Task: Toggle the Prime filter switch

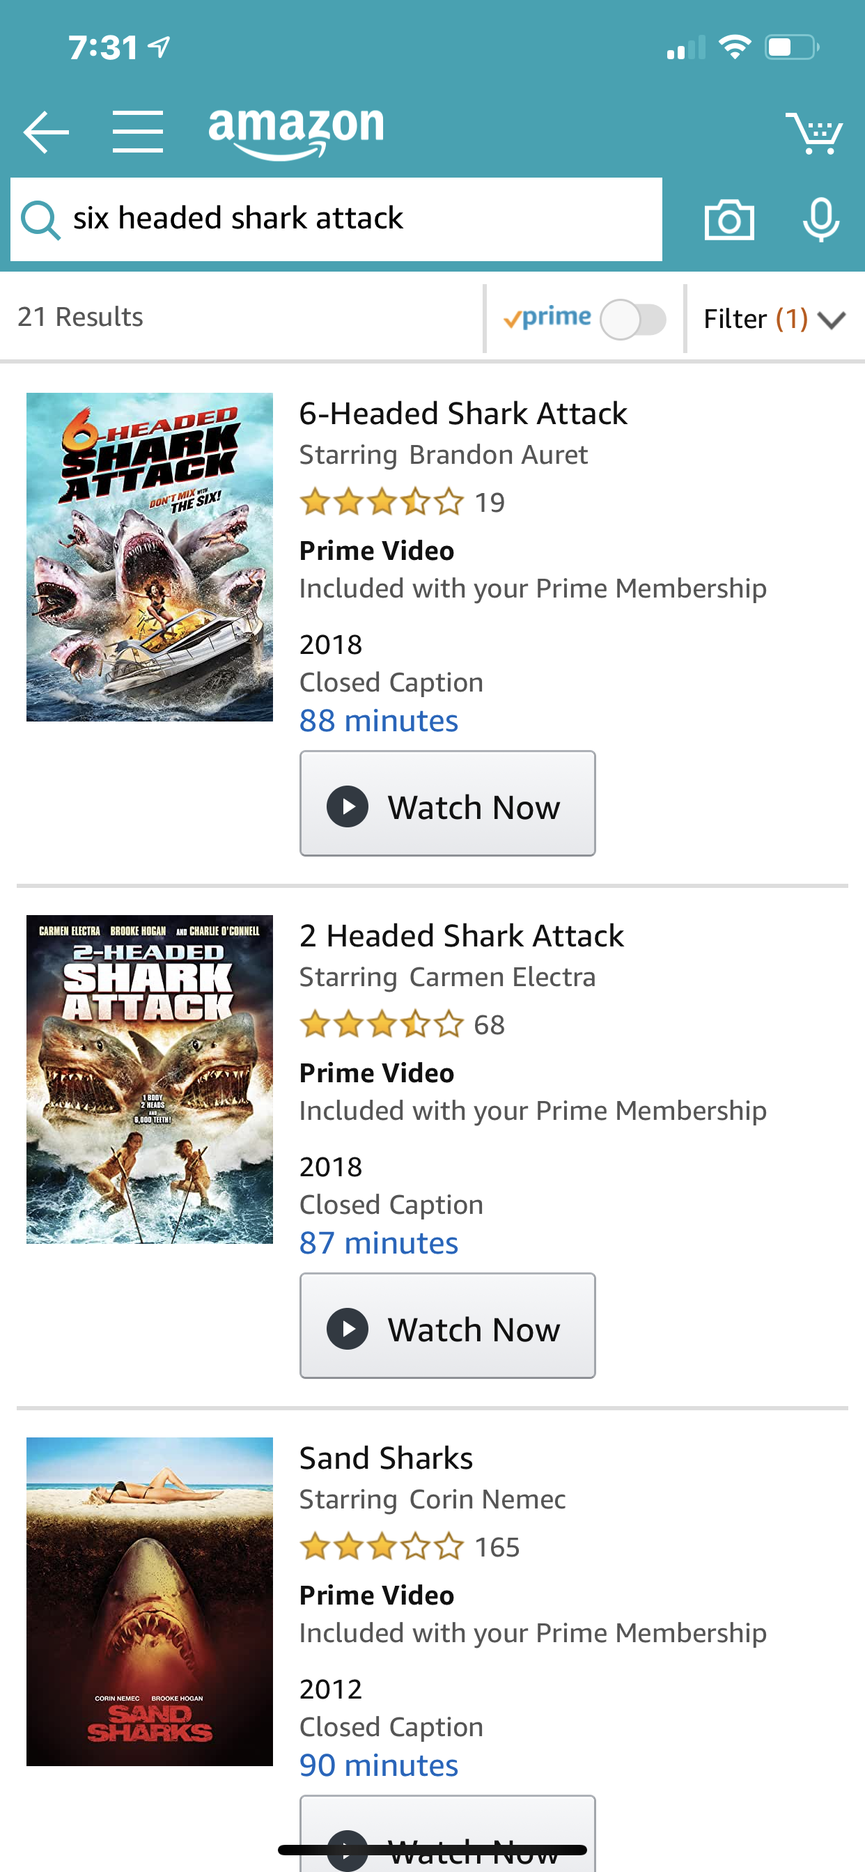Action: [632, 319]
